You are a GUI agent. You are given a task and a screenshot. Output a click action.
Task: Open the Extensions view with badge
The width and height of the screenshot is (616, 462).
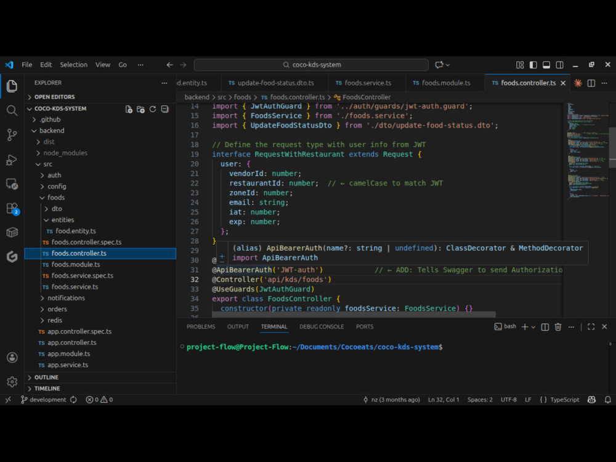coord(12,208)
